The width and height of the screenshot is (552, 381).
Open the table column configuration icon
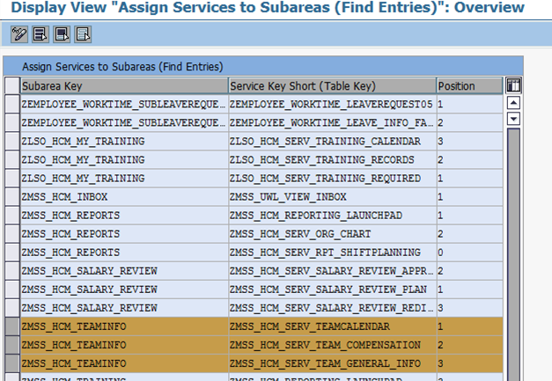click(x=513, y=85)
